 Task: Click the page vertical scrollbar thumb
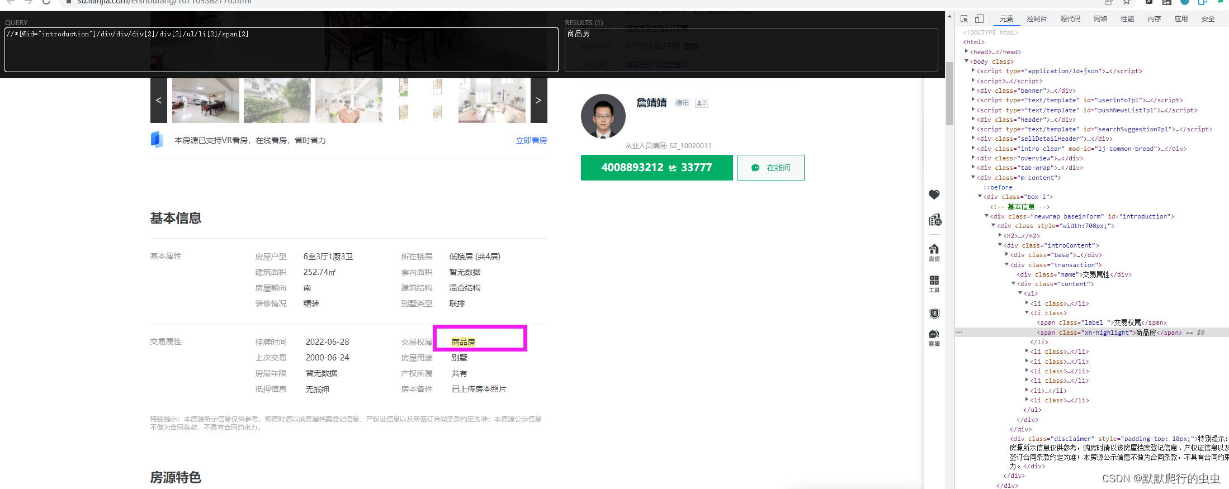949,94
